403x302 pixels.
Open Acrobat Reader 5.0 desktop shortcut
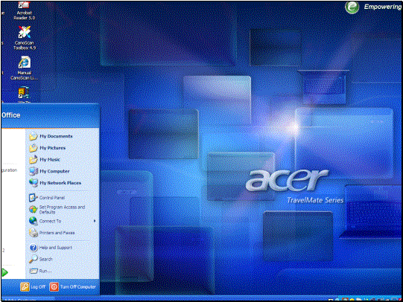coord(24,11)
